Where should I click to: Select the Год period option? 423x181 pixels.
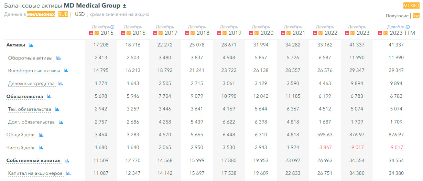(x=416, y=16)
